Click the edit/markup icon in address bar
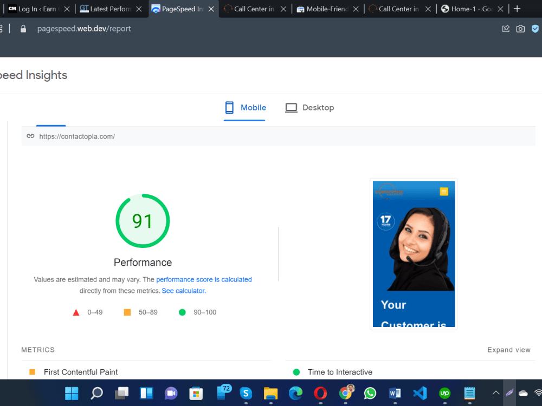Viewport: 542px width, 406px height. 506,29
